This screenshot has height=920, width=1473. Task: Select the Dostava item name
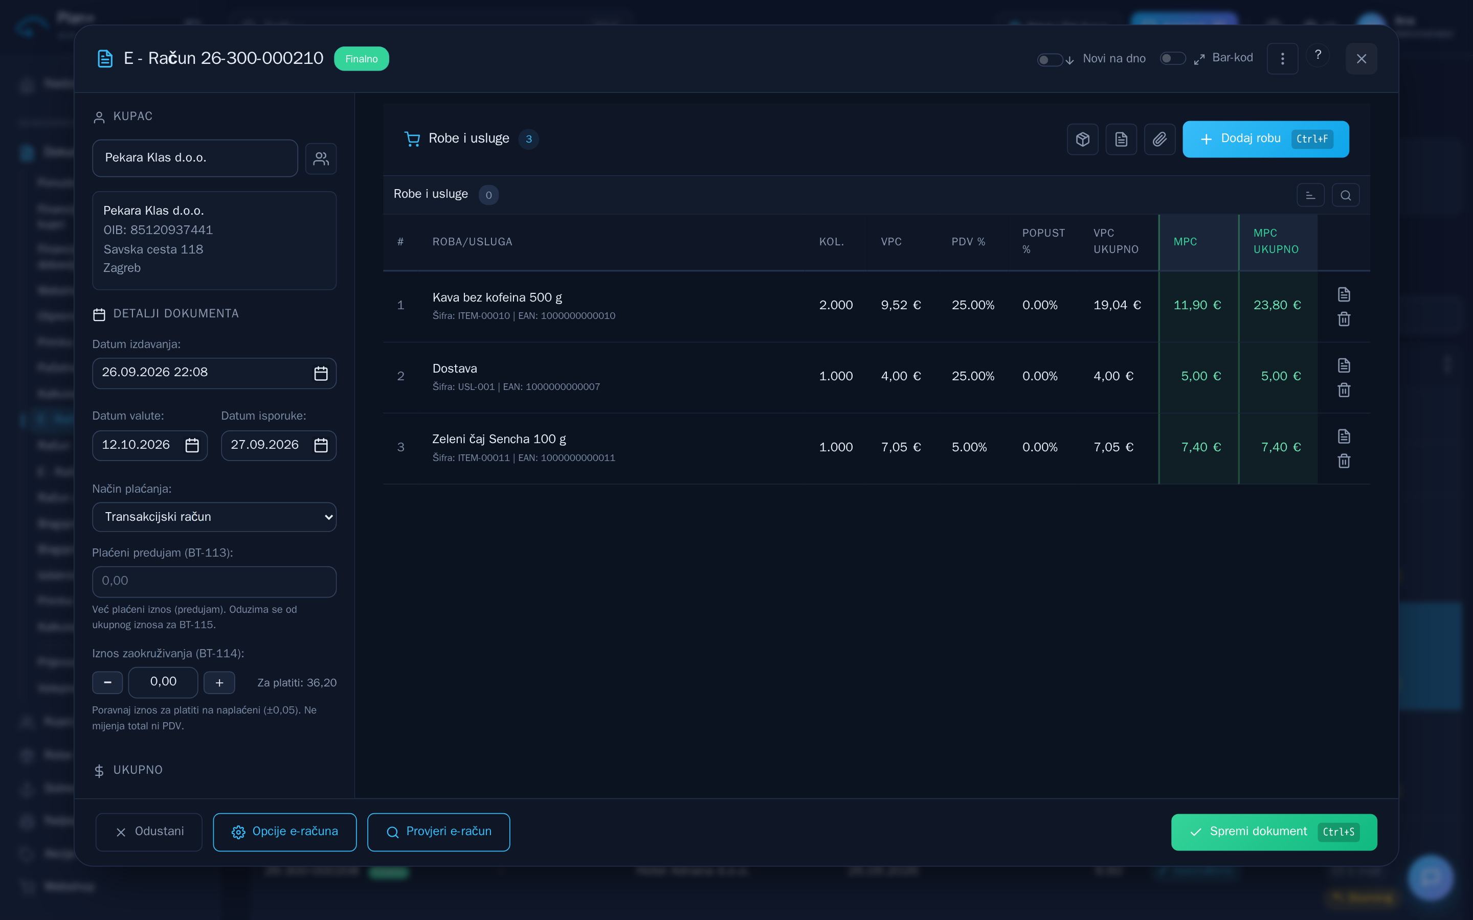(455, 369)
